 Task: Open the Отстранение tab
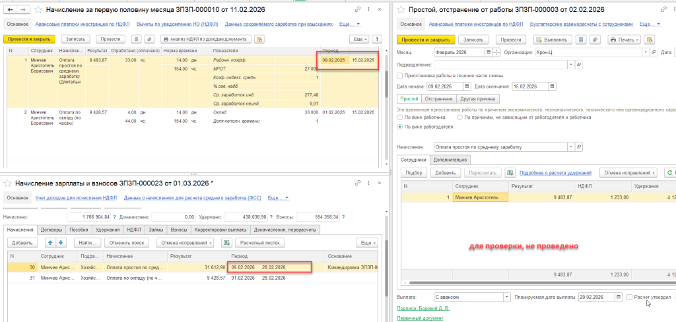[x=438, y=98]
